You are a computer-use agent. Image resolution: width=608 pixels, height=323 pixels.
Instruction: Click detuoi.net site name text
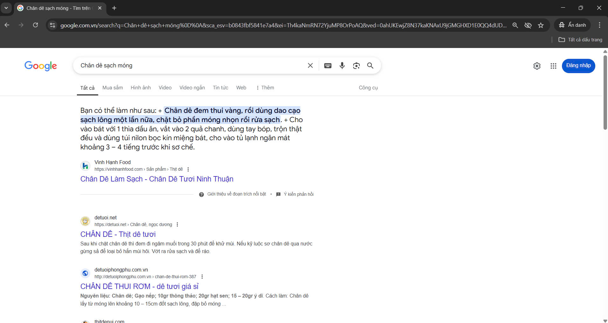106,217
